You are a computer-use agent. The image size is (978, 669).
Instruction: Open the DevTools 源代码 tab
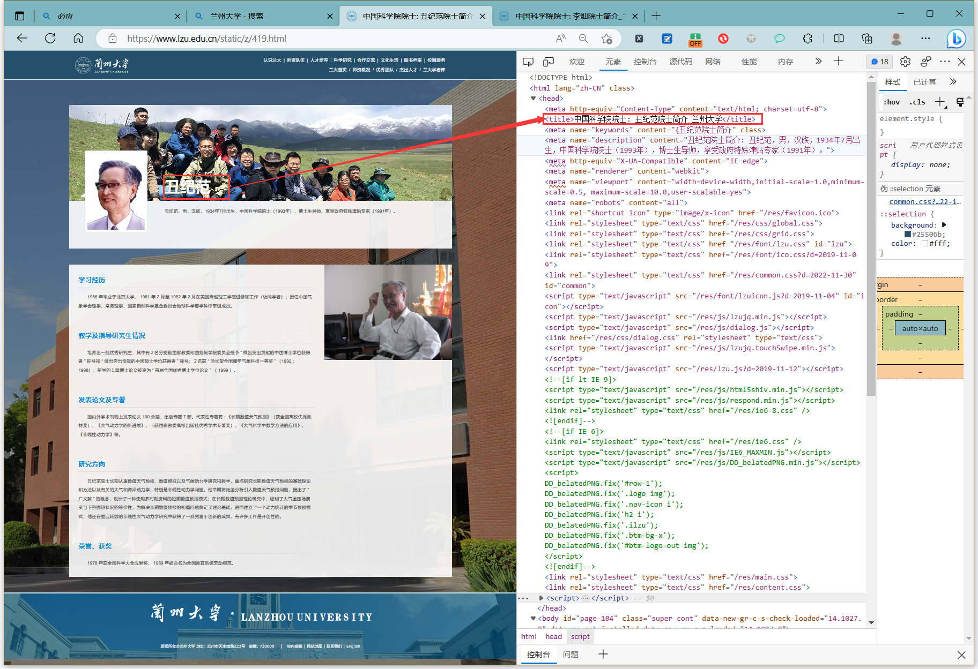click(x=681, y=62)
